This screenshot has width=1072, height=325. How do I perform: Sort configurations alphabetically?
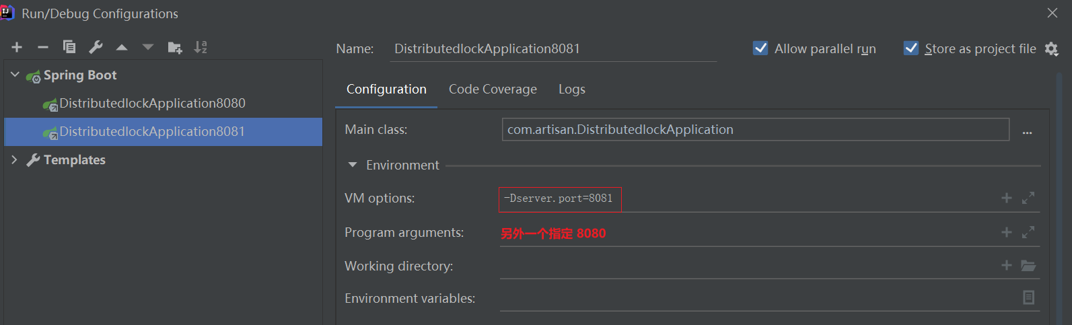pyautogui.click(x=201, y=47)
